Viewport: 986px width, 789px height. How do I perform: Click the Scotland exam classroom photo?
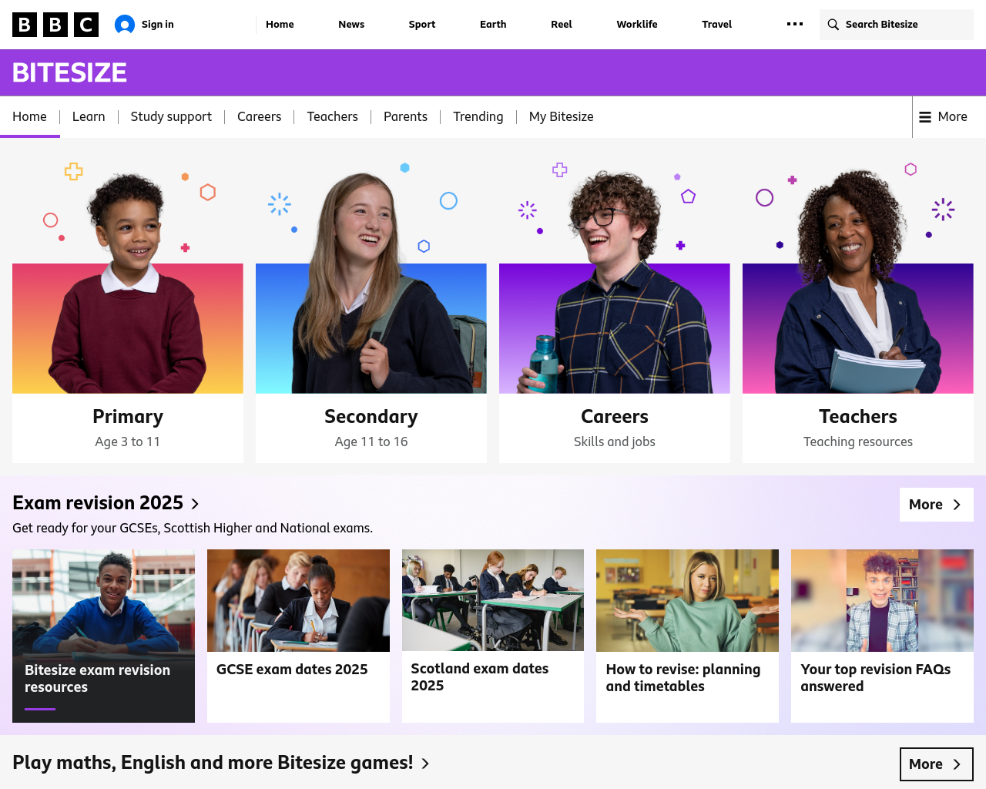(x=493, y=600)
